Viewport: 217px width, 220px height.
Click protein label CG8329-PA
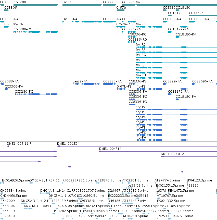coord(172,81)
